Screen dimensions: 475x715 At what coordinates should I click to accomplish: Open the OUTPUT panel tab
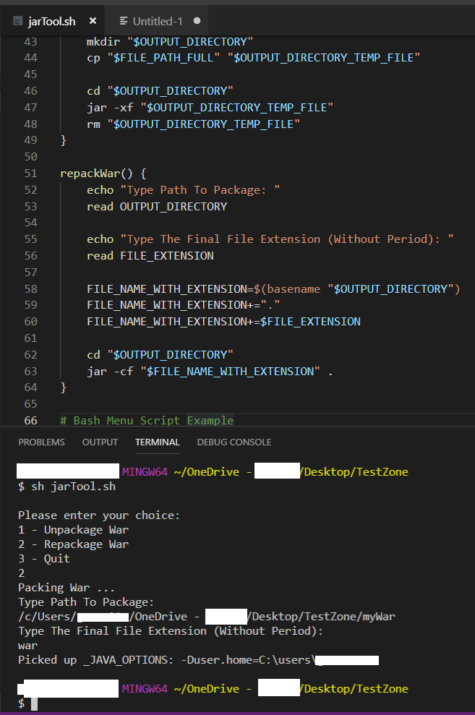click(x=100, y=442)
